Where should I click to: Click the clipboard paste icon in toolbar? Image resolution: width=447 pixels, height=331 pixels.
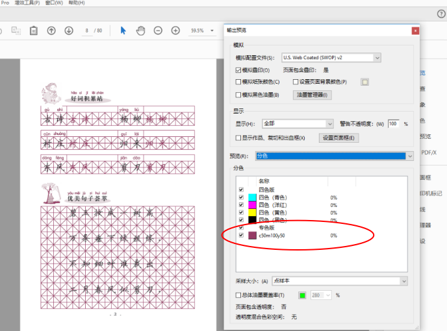pyautogui.click(x=33, y=31)
